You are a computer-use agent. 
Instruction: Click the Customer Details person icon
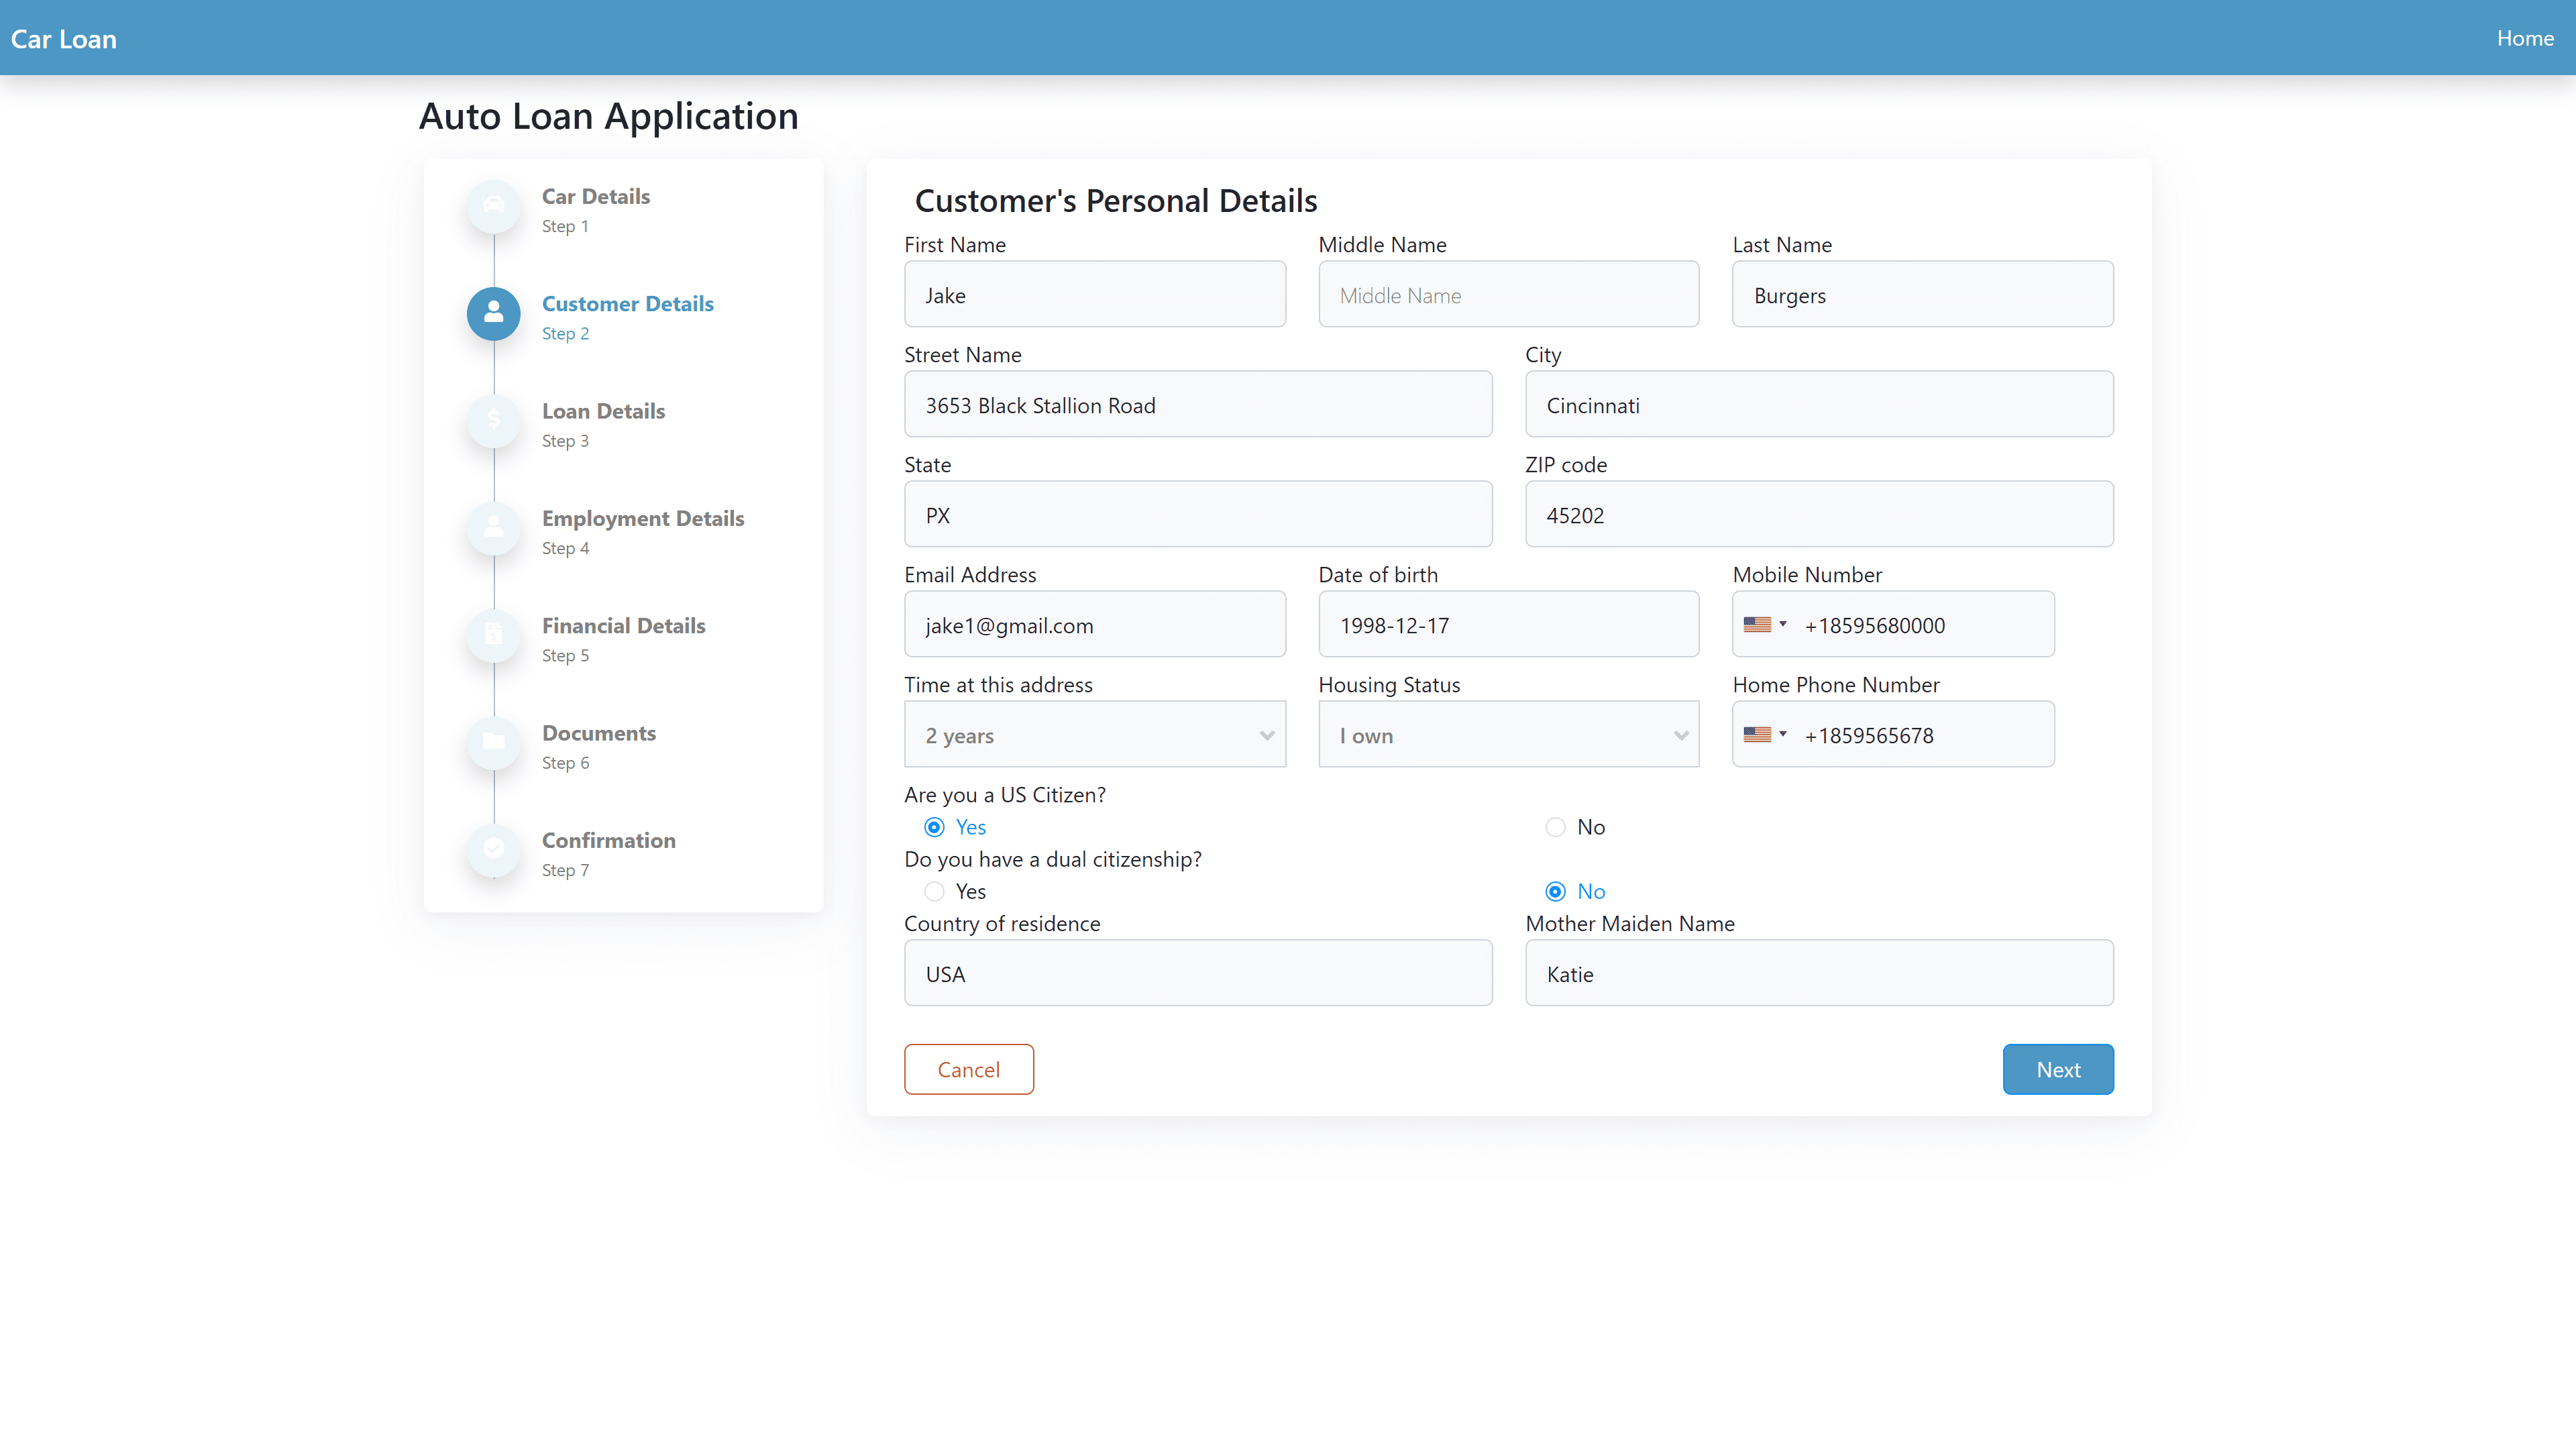[x=493, y=313]
